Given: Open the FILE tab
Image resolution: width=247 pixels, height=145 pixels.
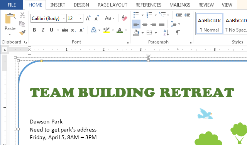Looking at the screenshot, I should pos(12,5).
